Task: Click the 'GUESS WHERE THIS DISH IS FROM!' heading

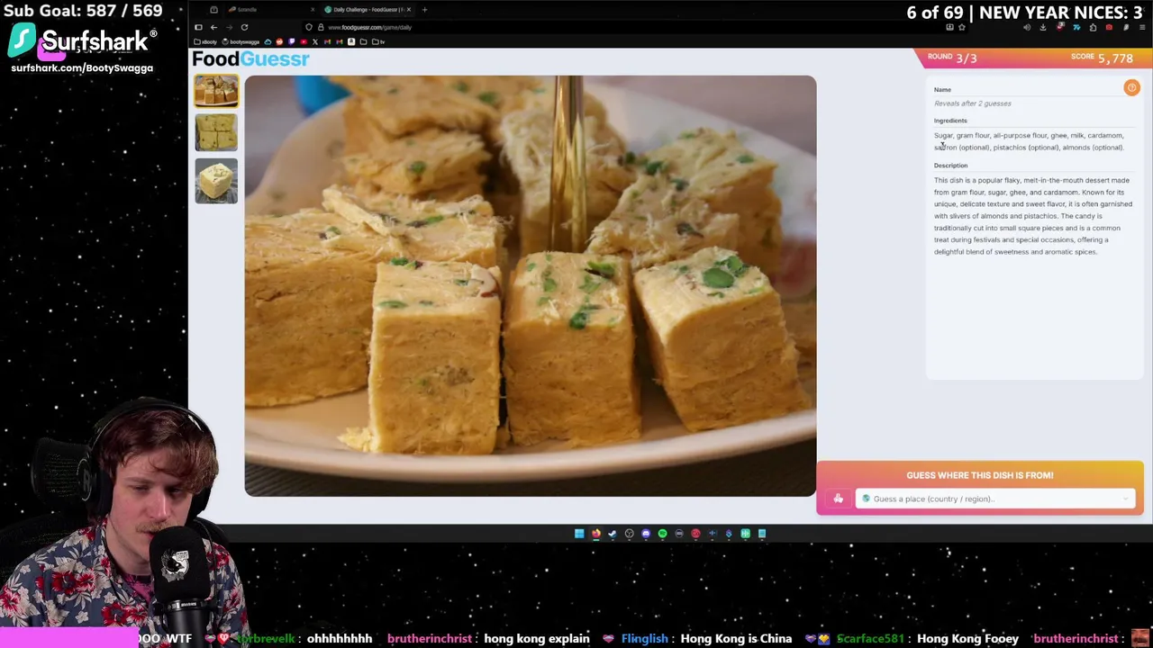Action: click(x=980, y=475)
